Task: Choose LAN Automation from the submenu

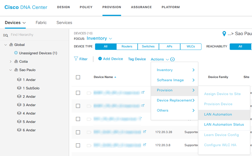Action: 224,114
